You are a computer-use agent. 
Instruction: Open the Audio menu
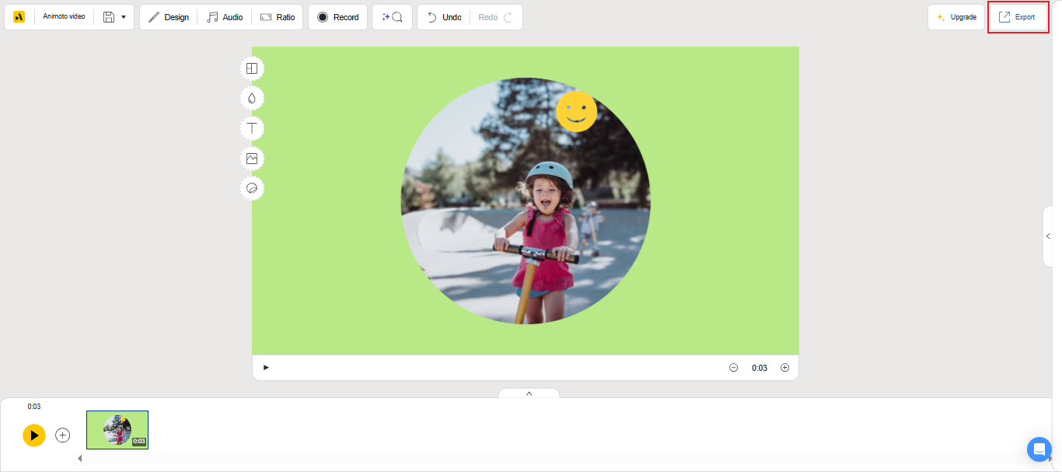point(225,16)
